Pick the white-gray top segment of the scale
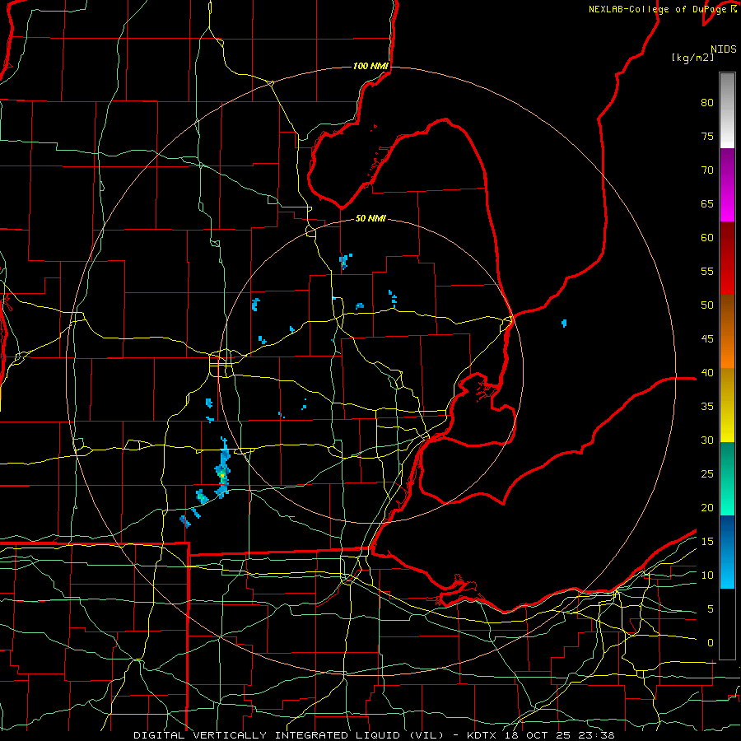The width and height of the screenshot is (741, 741). tap(727, 110)
